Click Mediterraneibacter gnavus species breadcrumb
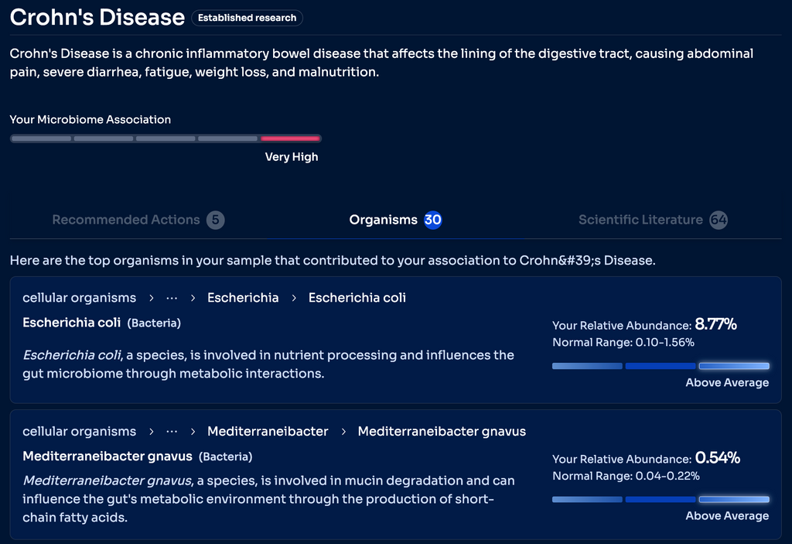Screen dimensions: 792x544 pyautogui.click(x=442, y=431)
